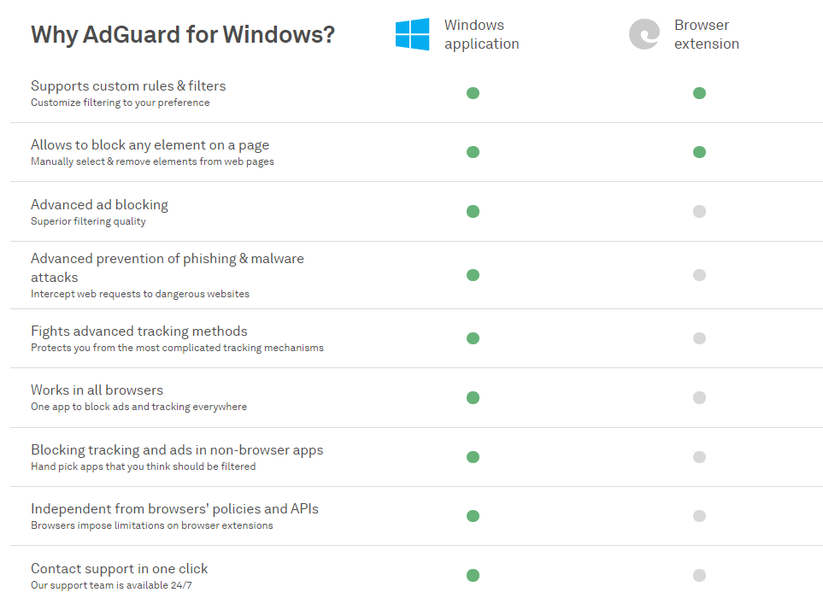The image size is (823, 610).
Task: Click 'Blocking tracking and ads in non-browser apps'
Action: (177, 450)
